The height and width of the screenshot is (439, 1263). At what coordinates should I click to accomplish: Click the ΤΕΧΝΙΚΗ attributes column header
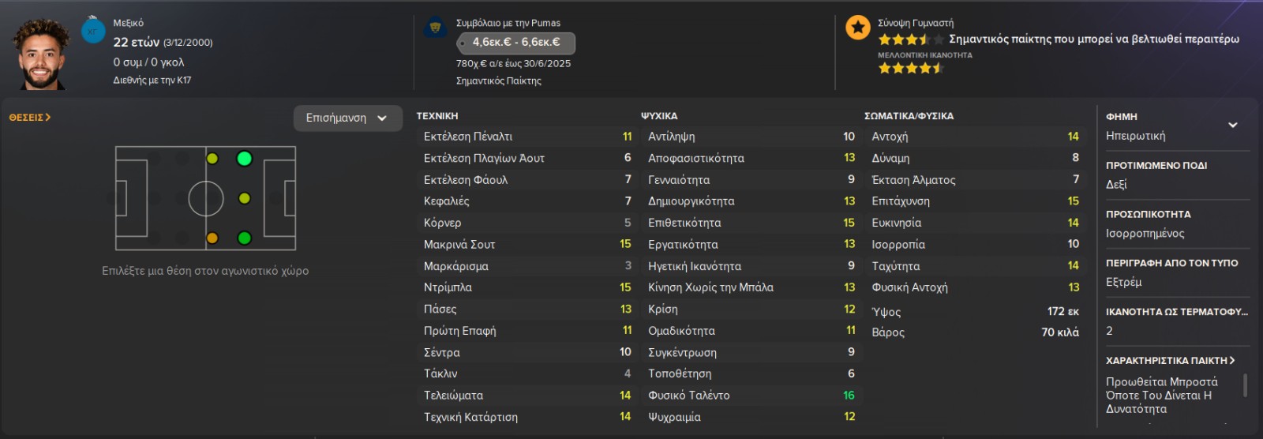[437, 116]
